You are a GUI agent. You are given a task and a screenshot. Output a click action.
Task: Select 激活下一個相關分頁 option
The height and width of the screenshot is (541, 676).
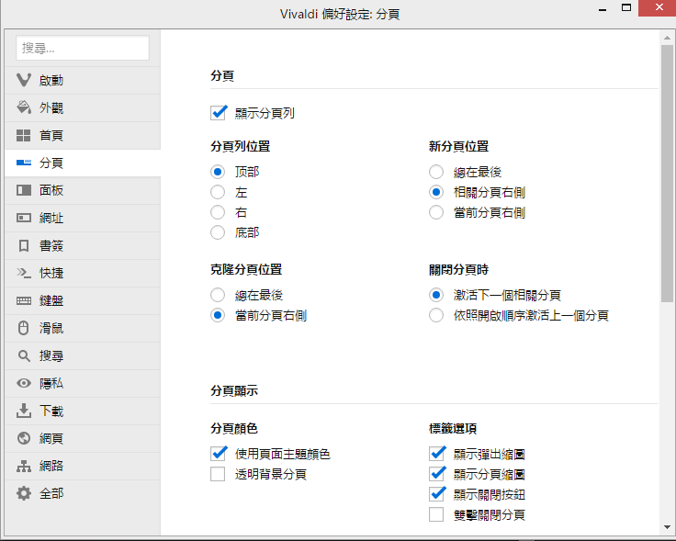[436, 295]
